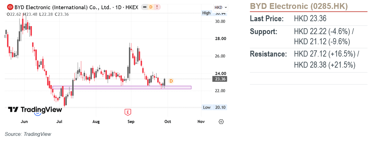The height and width of the screenshot is (146, 377).
Task: Click the orange D data status badge
Action: (150, 7)
